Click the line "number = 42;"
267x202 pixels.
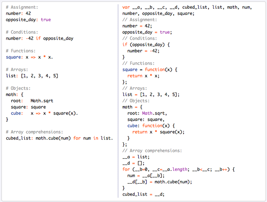tap(137, 26)
